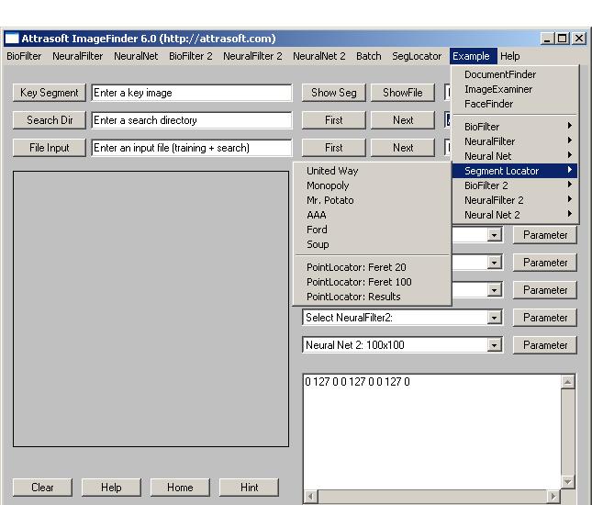
Task: Click the output text box down-scroll arrow
Action: (567, 482)
